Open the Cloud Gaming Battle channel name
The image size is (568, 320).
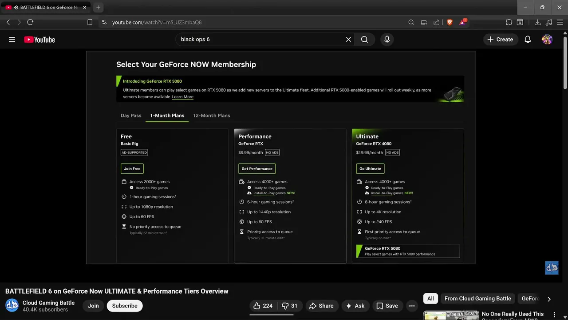tap(48, 303)
